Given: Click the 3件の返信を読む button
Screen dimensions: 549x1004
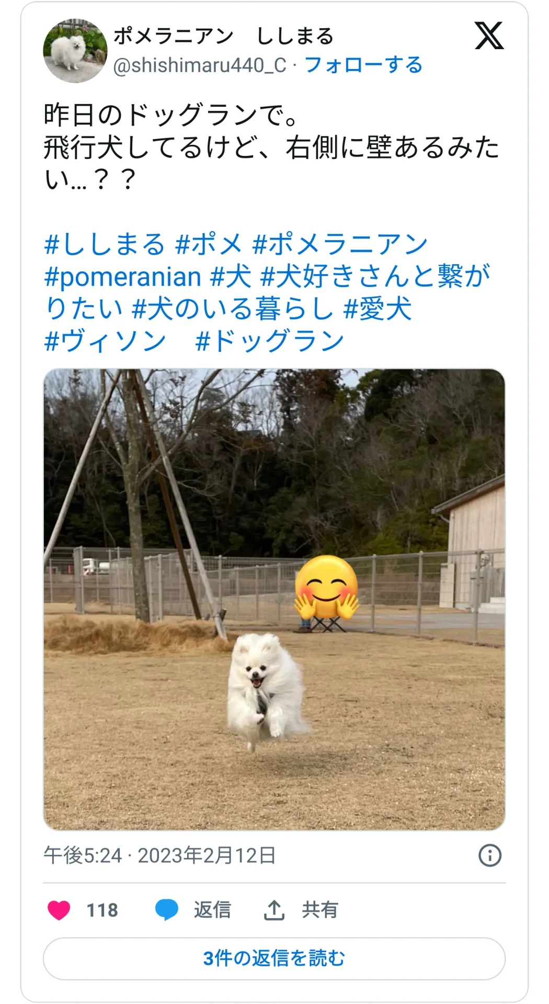Looking at the screenshot, I should tap(274, 959).
